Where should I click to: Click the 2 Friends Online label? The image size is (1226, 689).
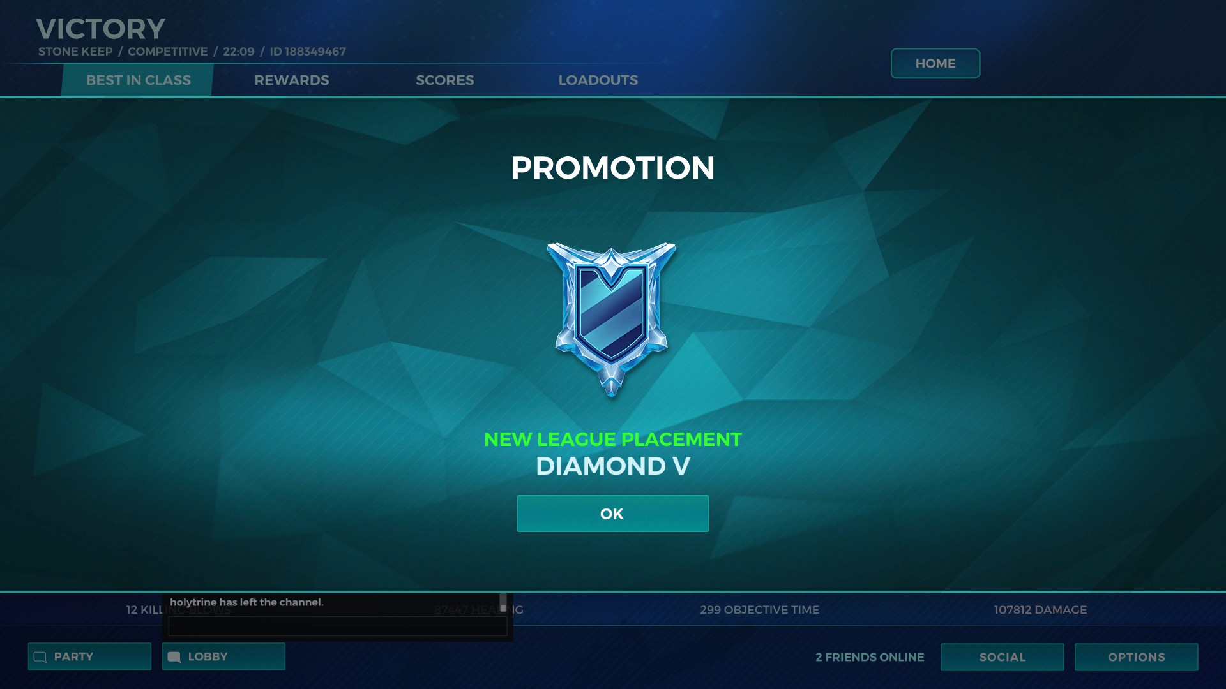[870, 657]
